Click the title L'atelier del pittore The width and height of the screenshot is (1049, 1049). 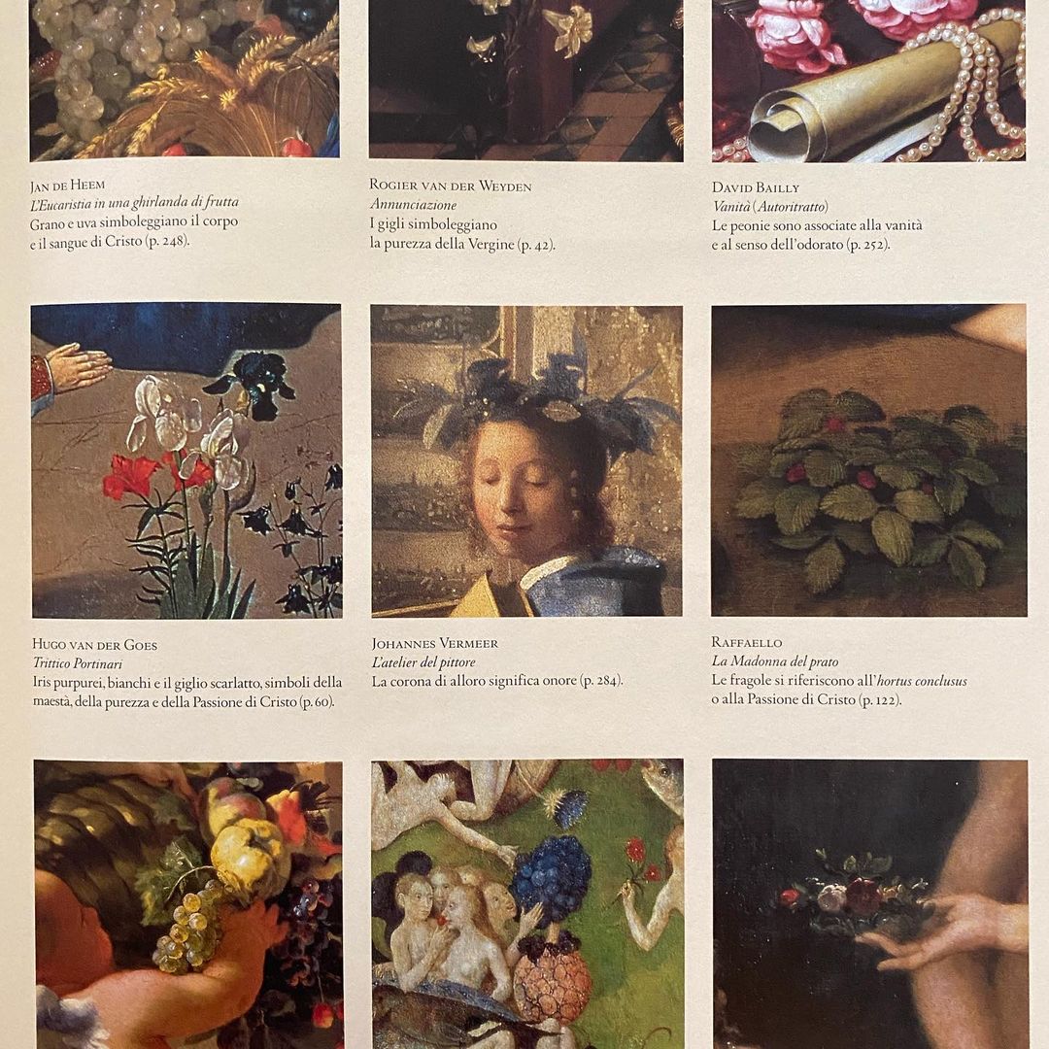pos(423,662)
